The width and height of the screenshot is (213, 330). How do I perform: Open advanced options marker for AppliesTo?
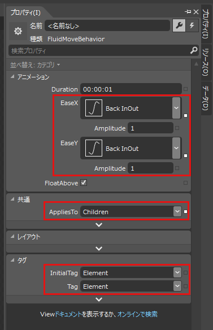pos(185,211)
